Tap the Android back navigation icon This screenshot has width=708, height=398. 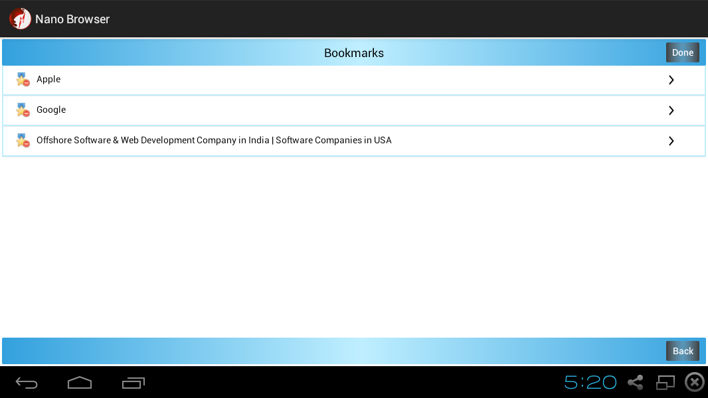pos(27,383)
